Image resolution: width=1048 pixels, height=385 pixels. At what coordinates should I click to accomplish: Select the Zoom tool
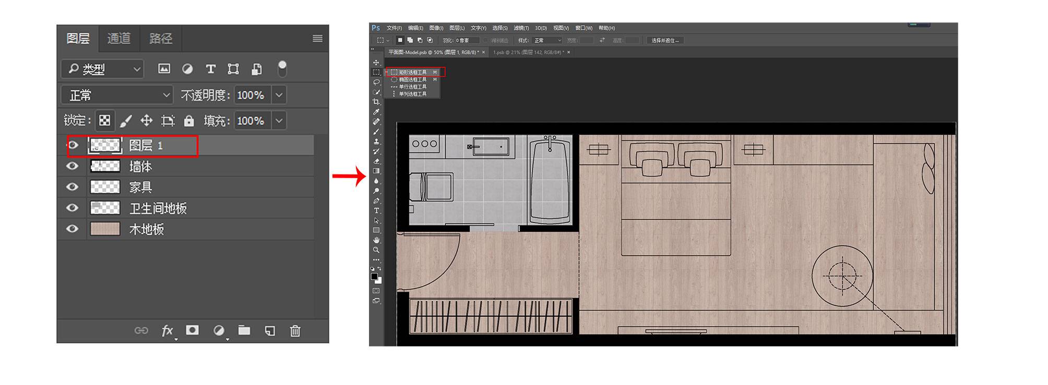376,250
